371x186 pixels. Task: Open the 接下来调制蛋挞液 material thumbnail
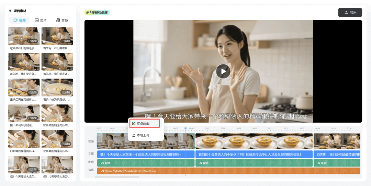point(24,113)
